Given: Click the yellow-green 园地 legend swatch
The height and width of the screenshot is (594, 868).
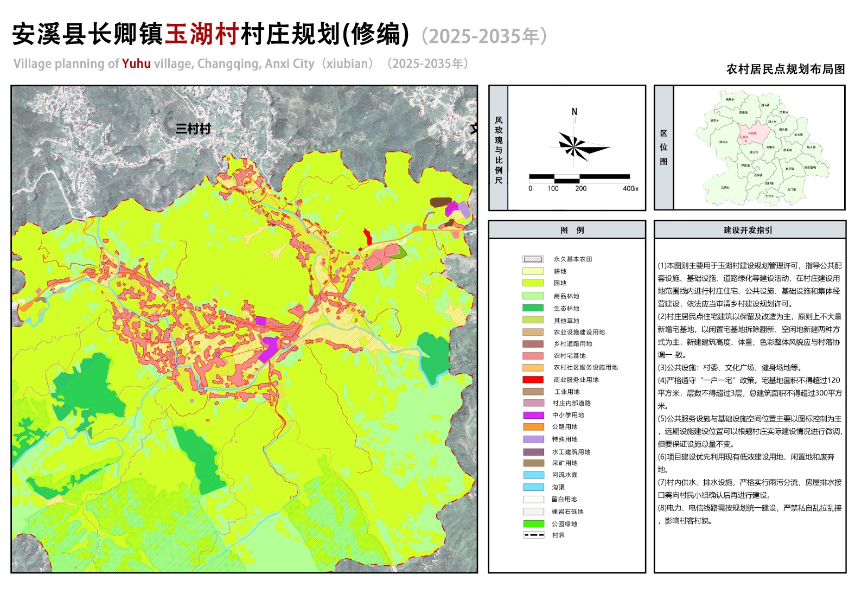Looking at the screenshot, I should (x=533, y=283).
